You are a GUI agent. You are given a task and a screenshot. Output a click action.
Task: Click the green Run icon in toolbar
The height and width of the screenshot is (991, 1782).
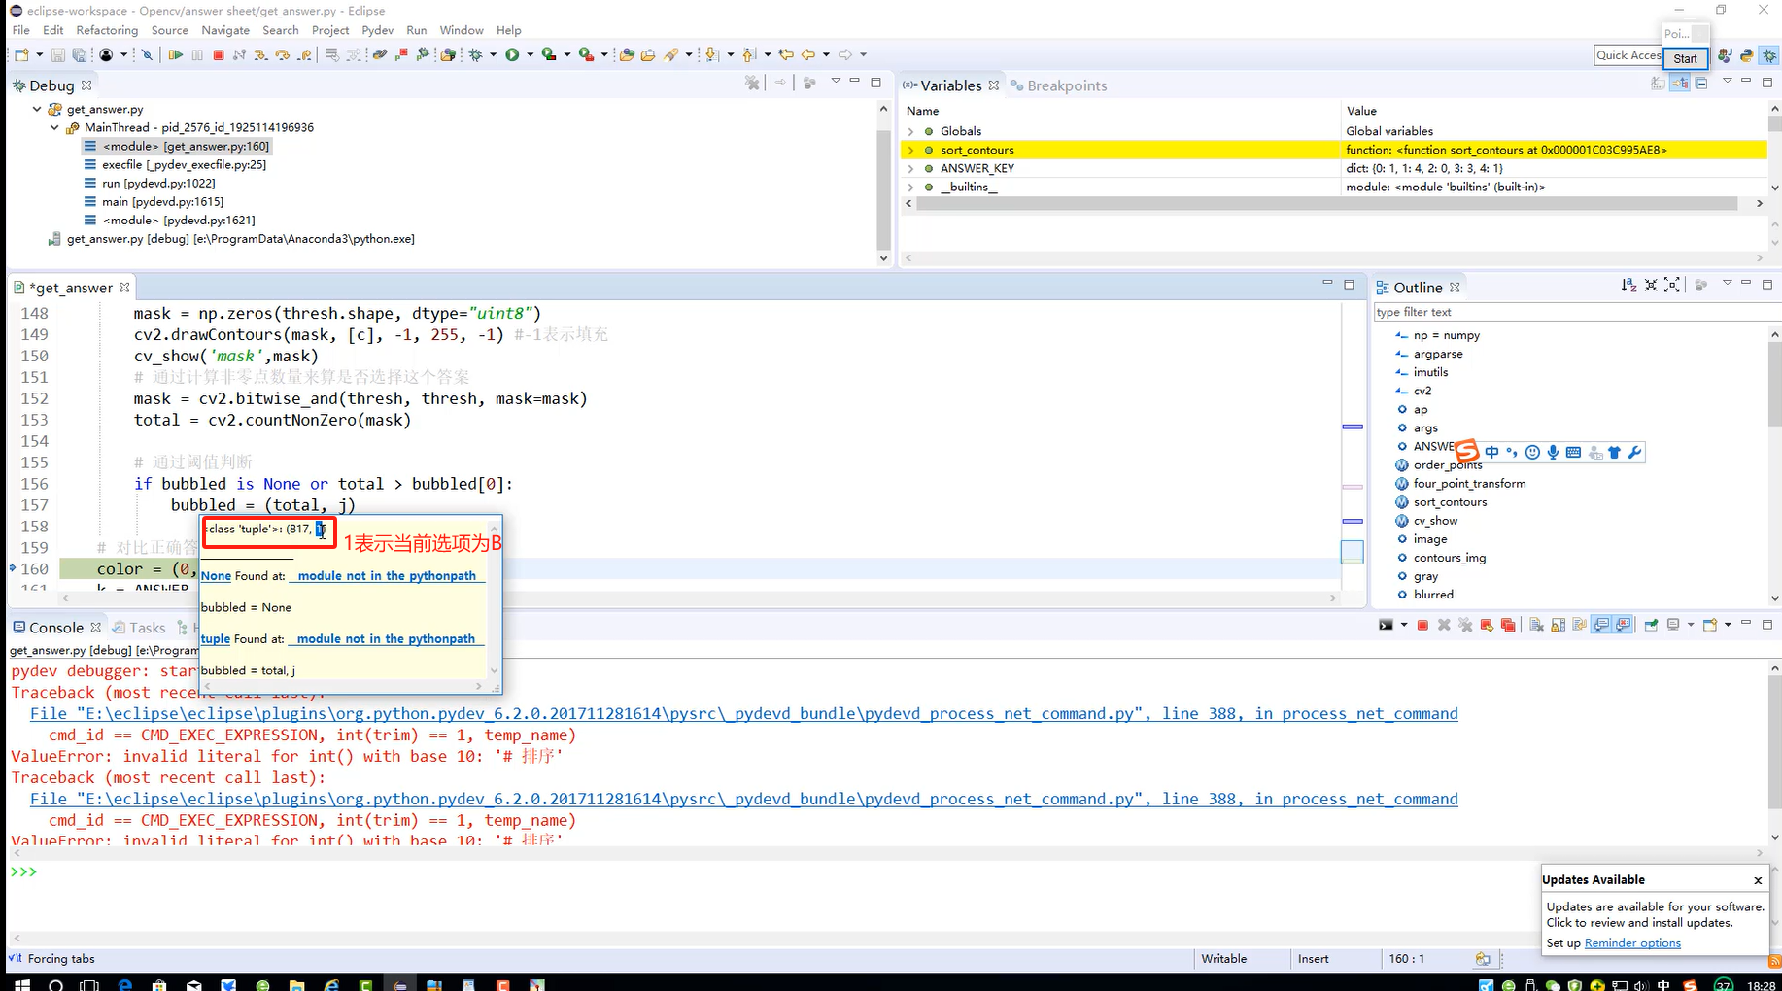click(x=512, y=55)
